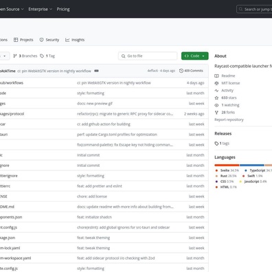This screenshot has width=272, height=272.
Task: View the 1 Tag link
Action: tap(47, 56)
